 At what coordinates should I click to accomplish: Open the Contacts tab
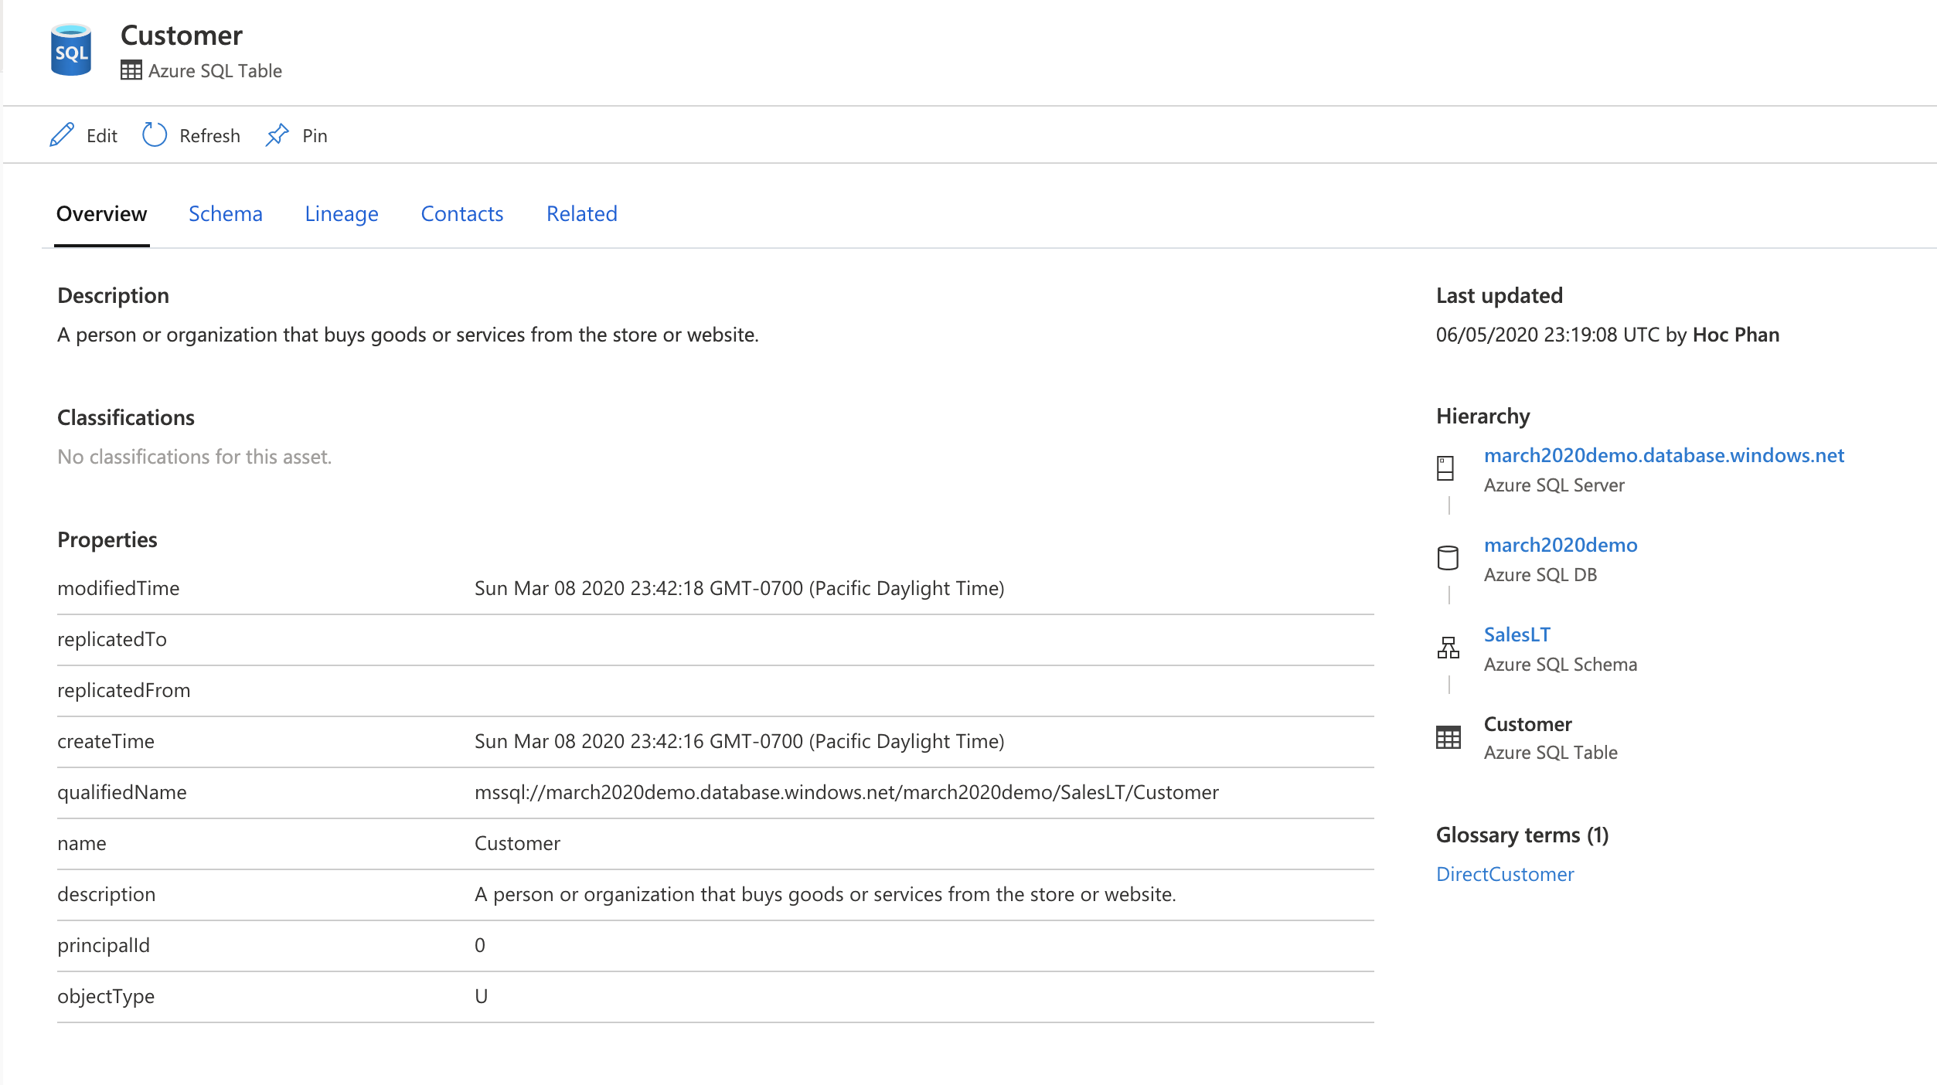click(x=461, y=213)
